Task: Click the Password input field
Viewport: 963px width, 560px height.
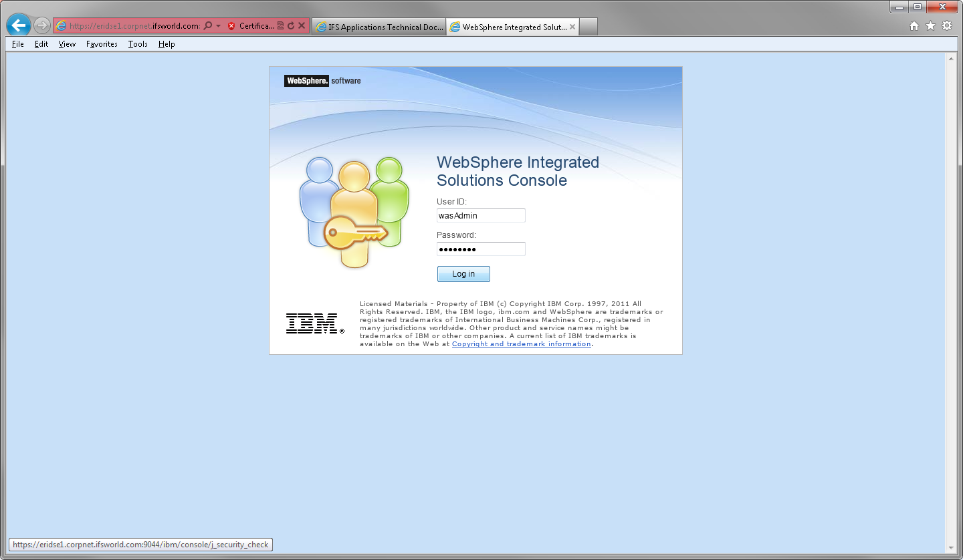Action: pos(481,249)
